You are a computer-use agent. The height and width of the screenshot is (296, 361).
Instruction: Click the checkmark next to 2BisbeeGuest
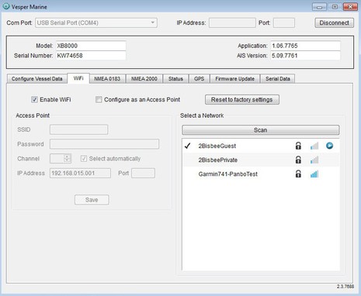187,146
